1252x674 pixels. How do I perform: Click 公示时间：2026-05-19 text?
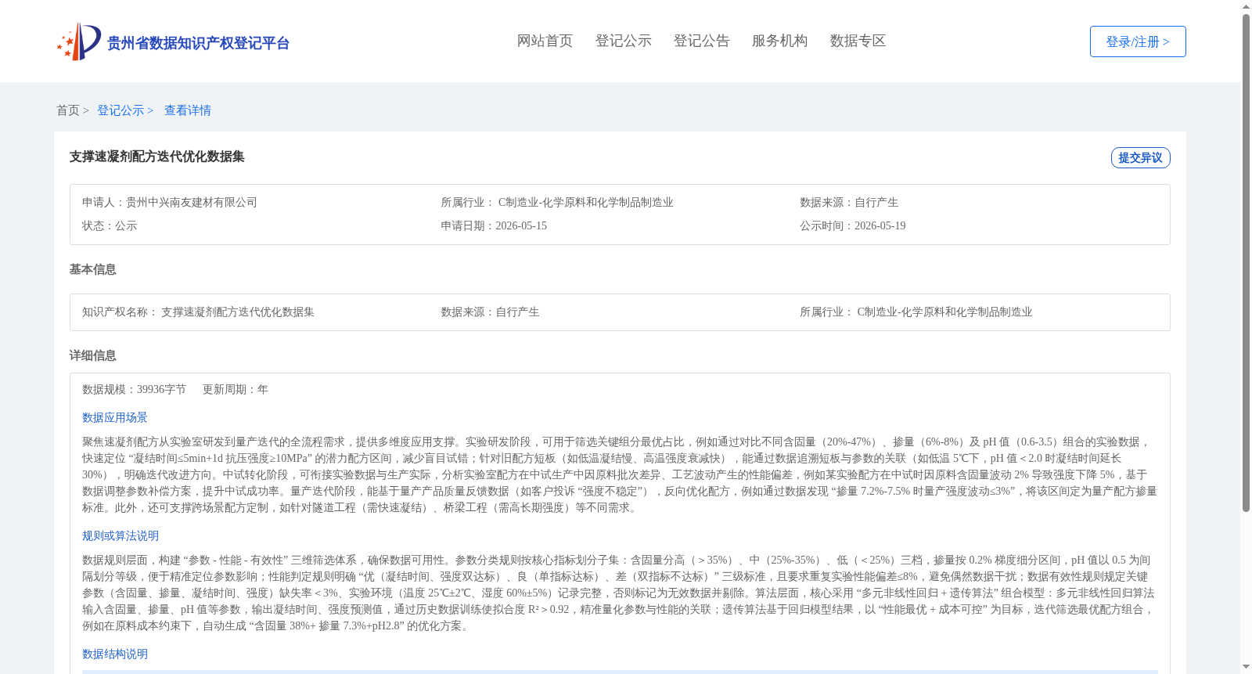click(853, 225)
